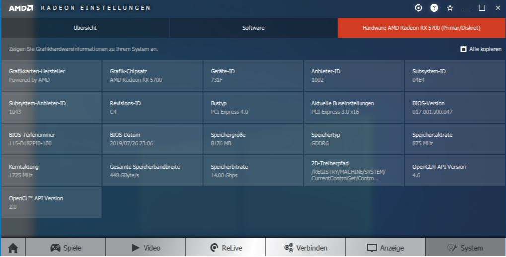This screenshot has height=257, width=506.
Task: Click the BIOS-Version value 017.001.000.047
Action: point(432,112)
